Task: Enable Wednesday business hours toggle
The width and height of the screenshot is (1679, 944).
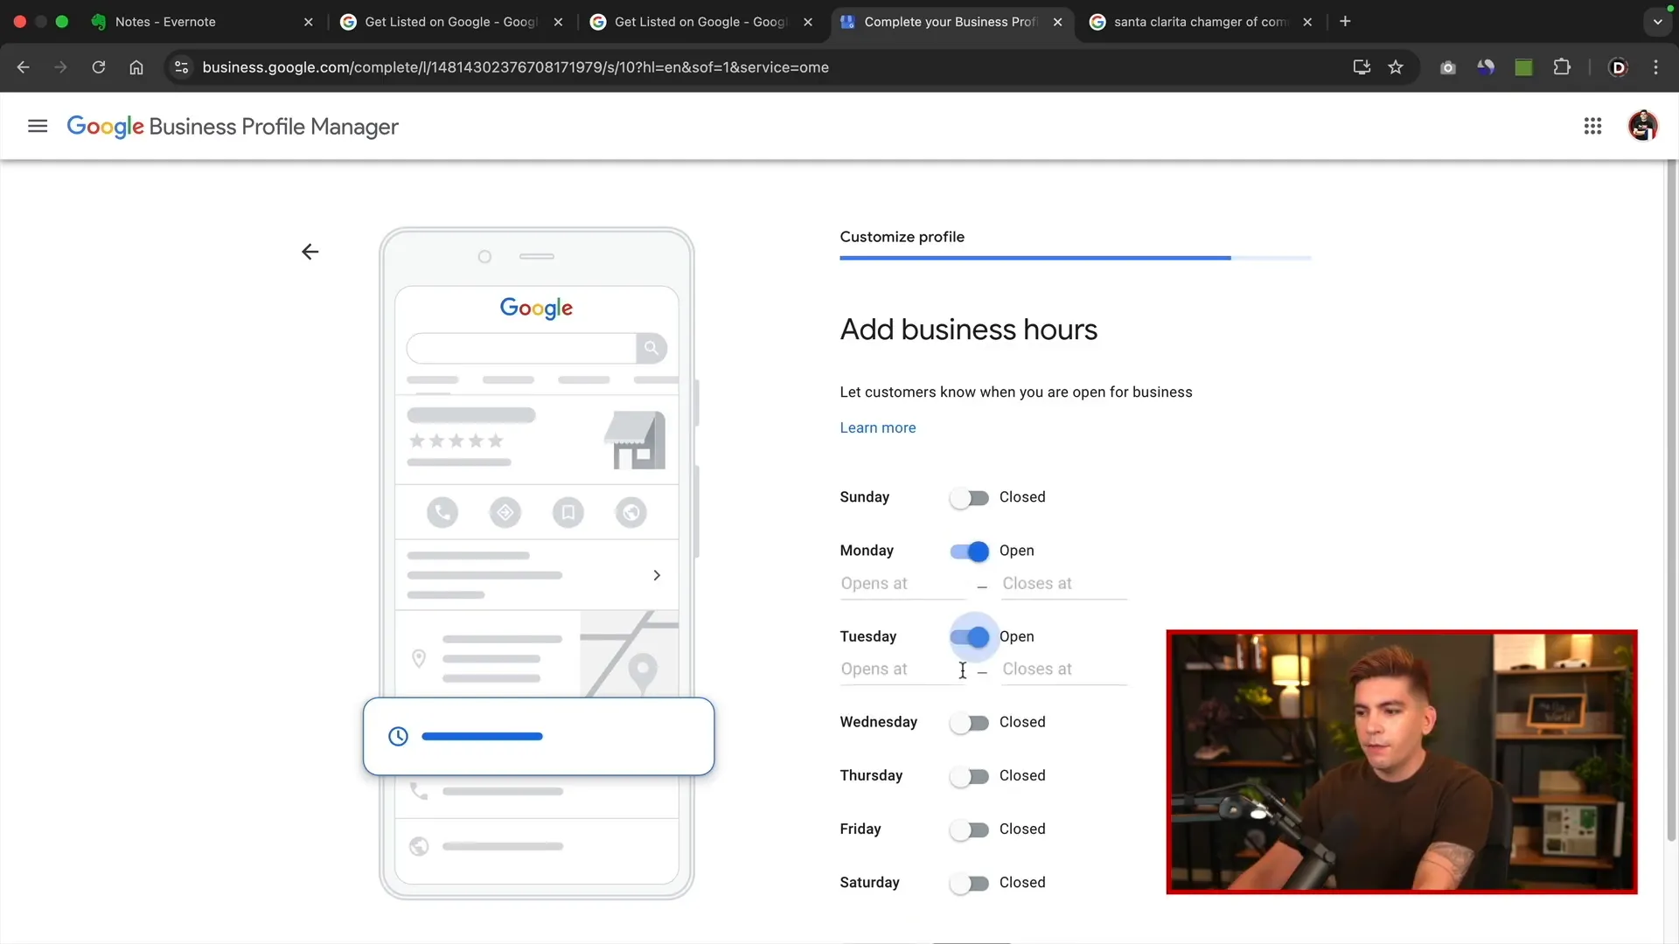Action: (x=969, y=723)
